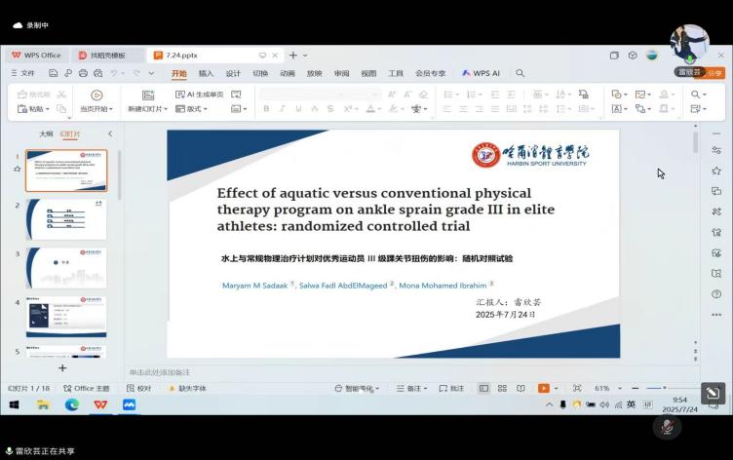Open the new tab dropdown arrow beside plus

coord(305,56)
